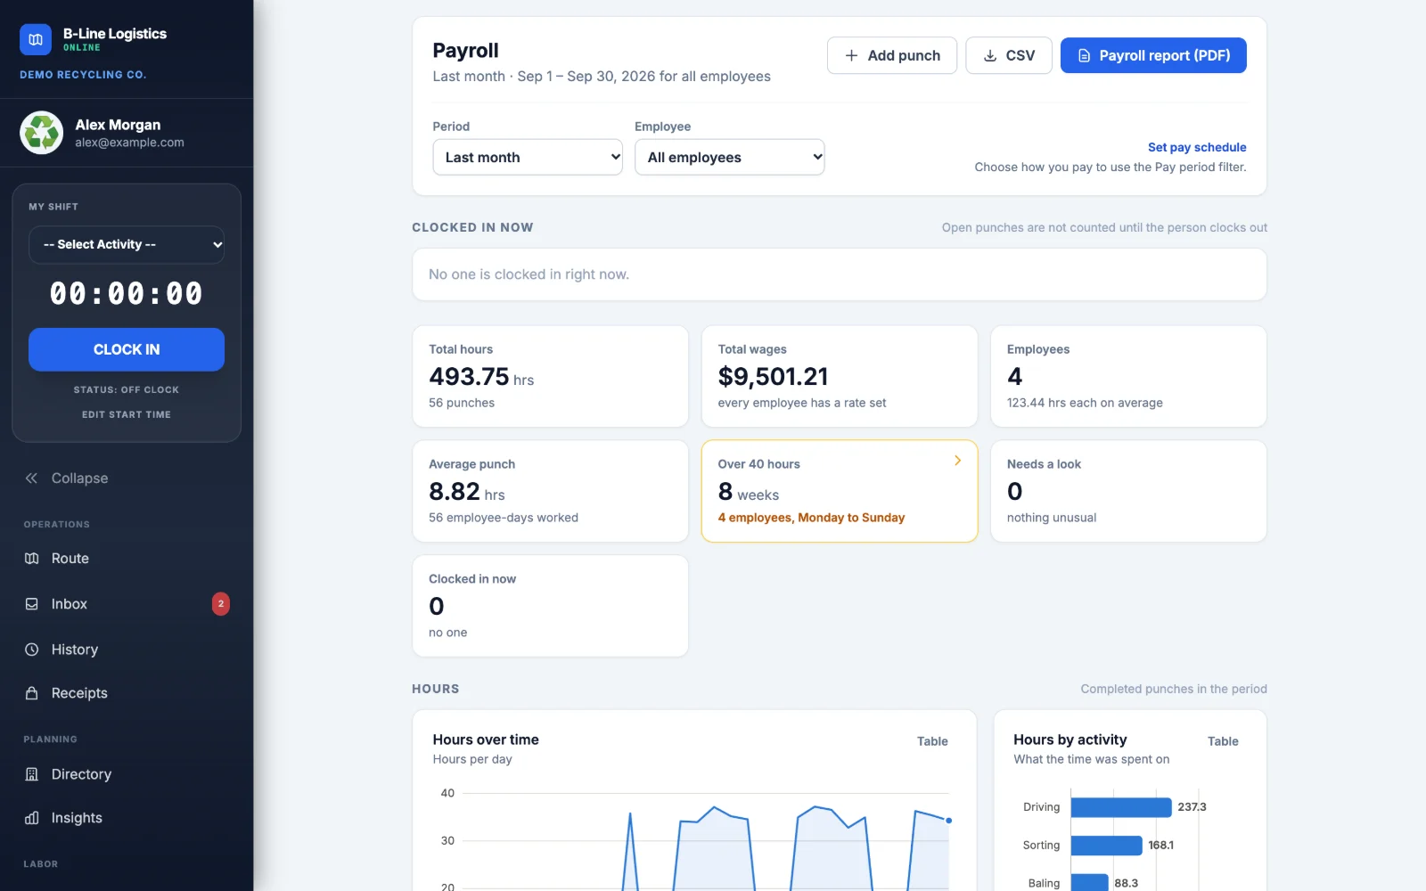
Task: Click the Insights chart icon
Action: [x=32, y=818]
